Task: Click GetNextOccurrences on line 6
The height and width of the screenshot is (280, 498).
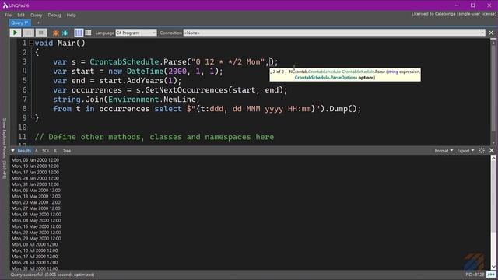Action: [x=187, y=90]
